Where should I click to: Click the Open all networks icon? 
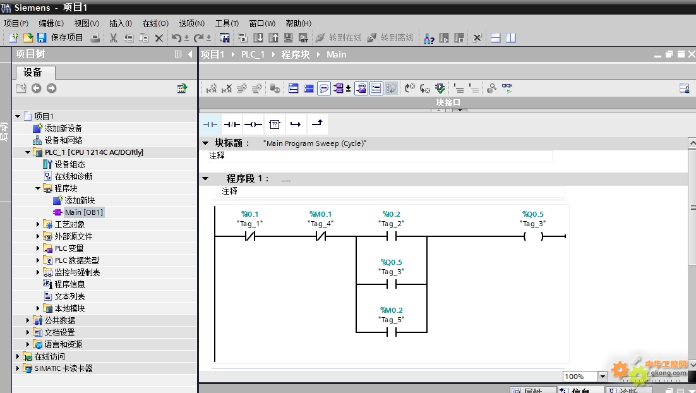click(x=294, y=88)
